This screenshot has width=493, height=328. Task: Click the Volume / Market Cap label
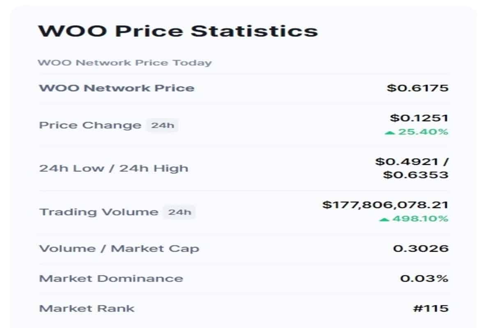pyautogui.click(x=119, y=248)
